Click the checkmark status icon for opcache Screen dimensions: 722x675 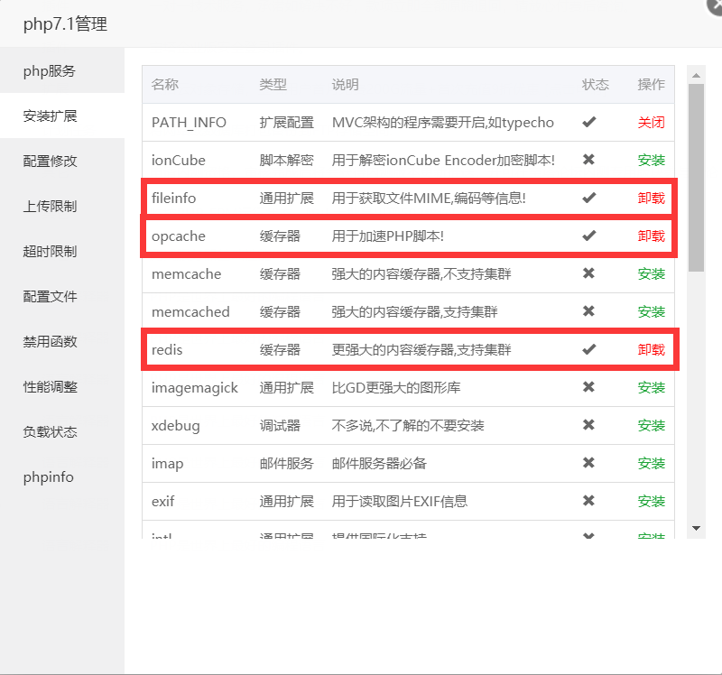tap(588, 236)
